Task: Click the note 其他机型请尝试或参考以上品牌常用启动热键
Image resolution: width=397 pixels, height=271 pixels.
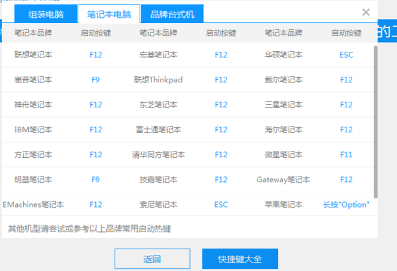Action: pos(90,229)
